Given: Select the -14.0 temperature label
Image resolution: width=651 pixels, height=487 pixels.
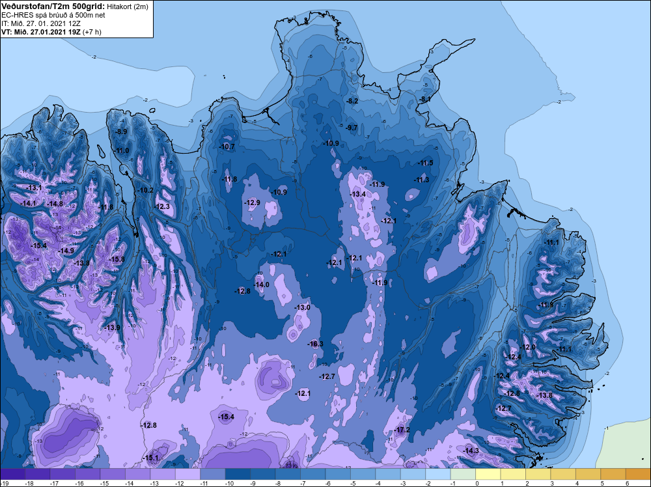Looking at the screenshot, I should pos(262,285).
